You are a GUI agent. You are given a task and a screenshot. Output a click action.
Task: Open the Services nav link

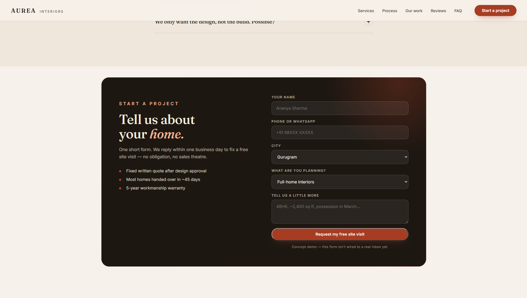pyautogui.click(x=366, y=11)
